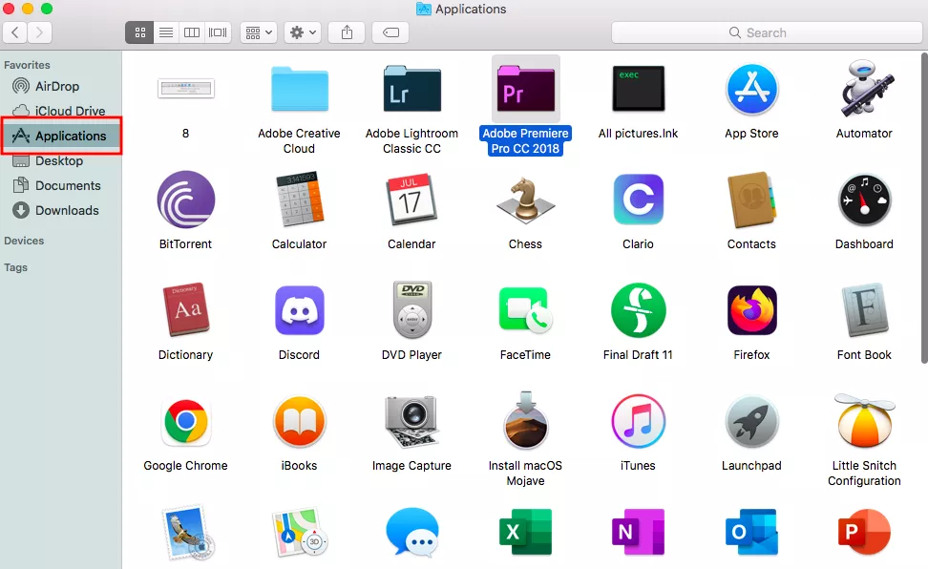Select the Discord app icon
The image size is (928, 569).
(300, 310)
